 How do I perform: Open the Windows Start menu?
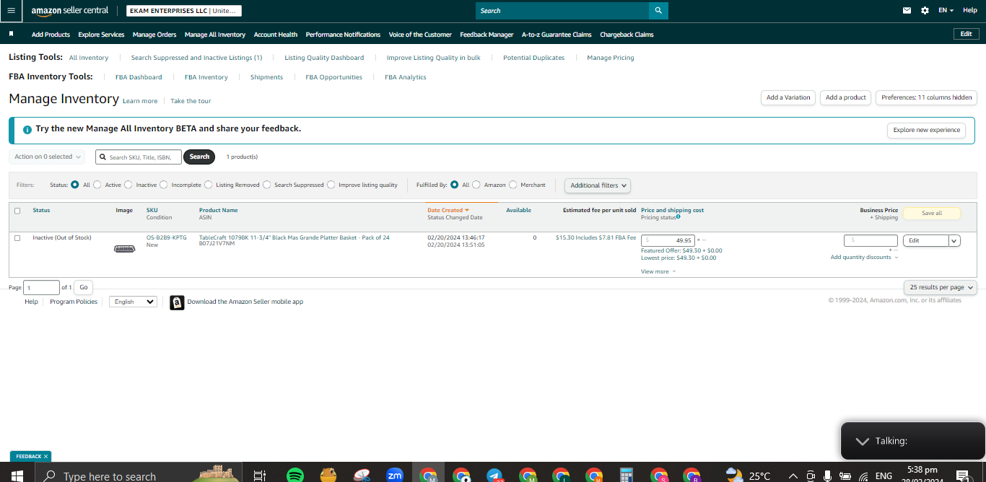(17, 476)
